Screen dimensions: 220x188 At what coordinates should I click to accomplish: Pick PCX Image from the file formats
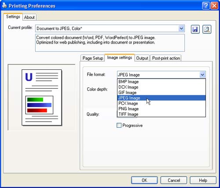(161, 103)
